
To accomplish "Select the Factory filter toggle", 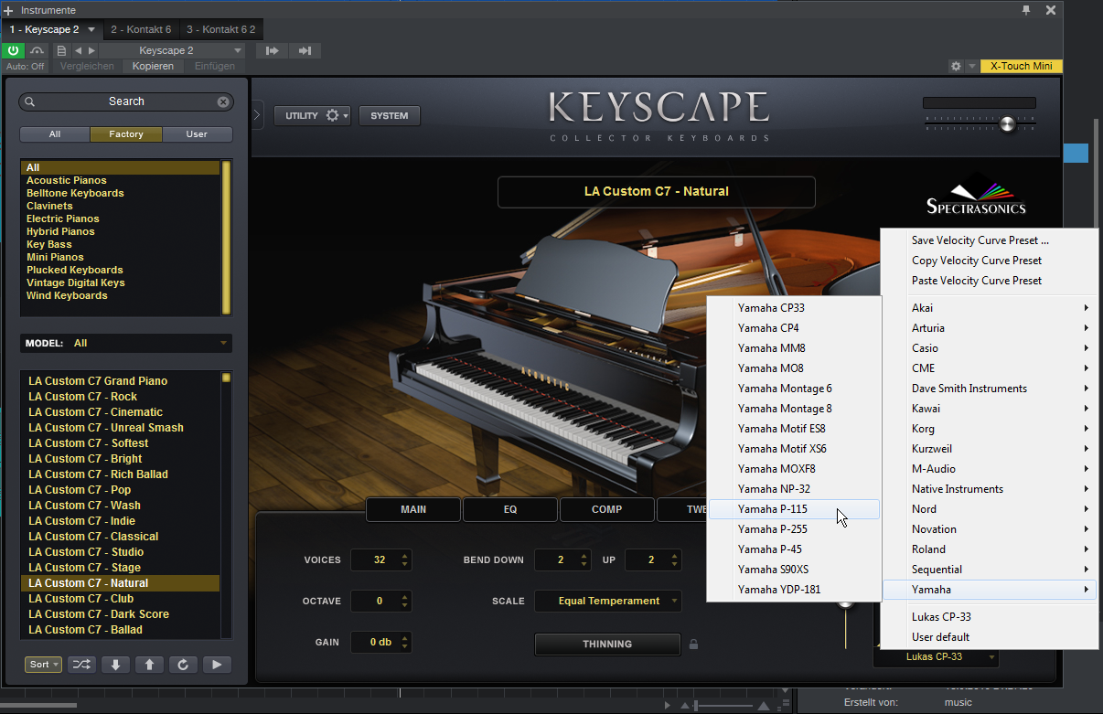I will [126, 134].
